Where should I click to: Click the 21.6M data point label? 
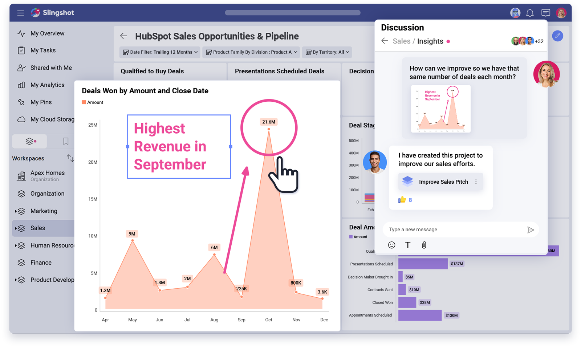click(x=269, y=122)
